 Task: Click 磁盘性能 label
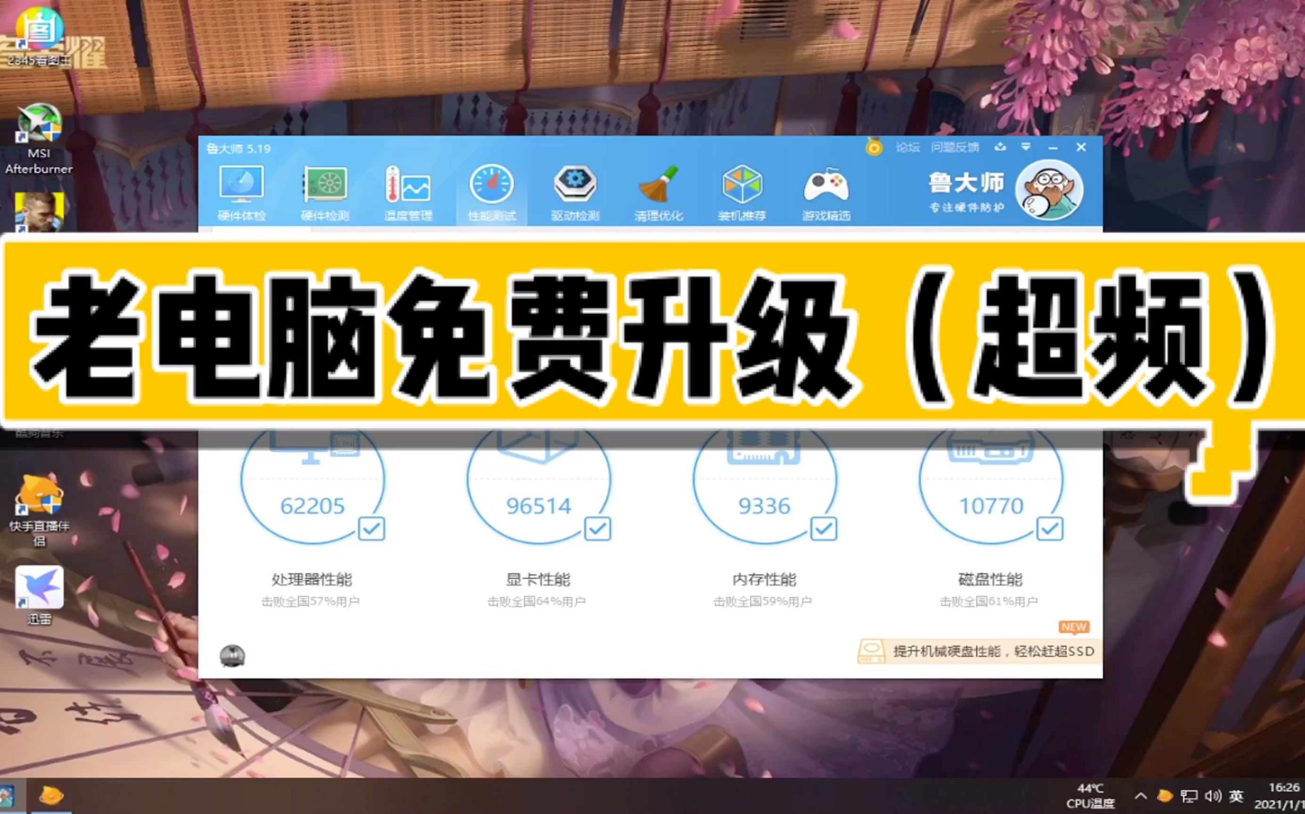coord(990,579)
